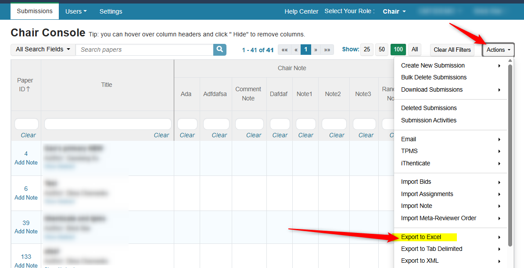Viewport: 524px width, 268px height.
Task: Open the Users dropdown menu
Action: tap(76, 11)
